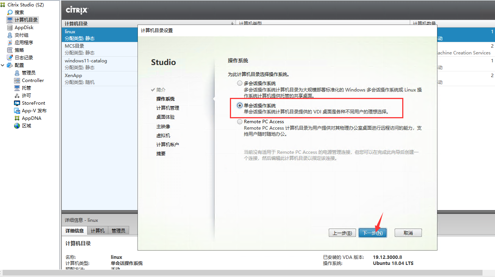This screenshot has width=495, height=277.
Task: Switch to the 管理员 tab
Action: point(118,230)
